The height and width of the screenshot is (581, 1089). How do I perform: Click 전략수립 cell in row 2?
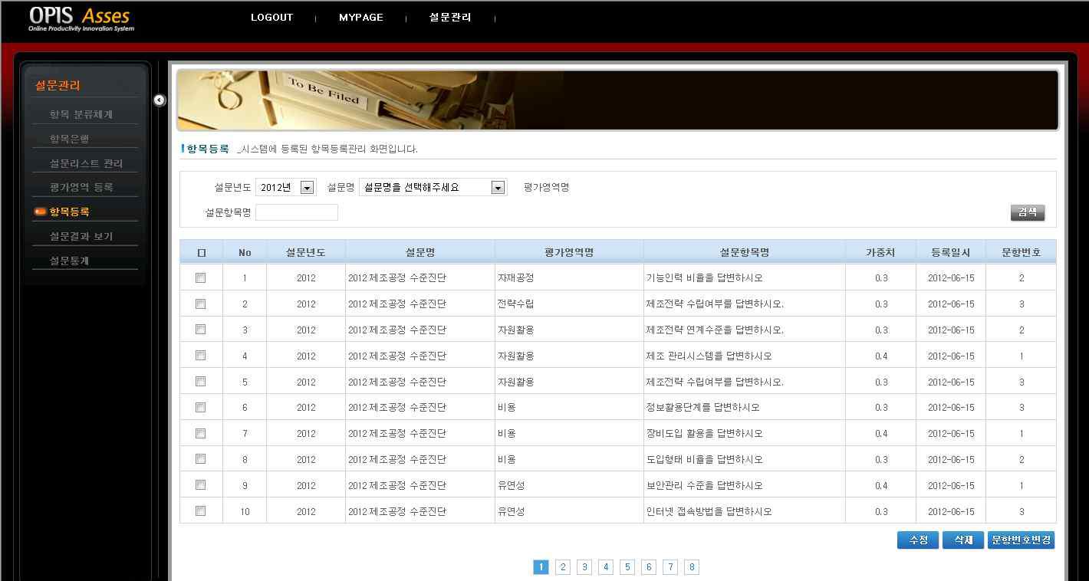coord(515,304)
